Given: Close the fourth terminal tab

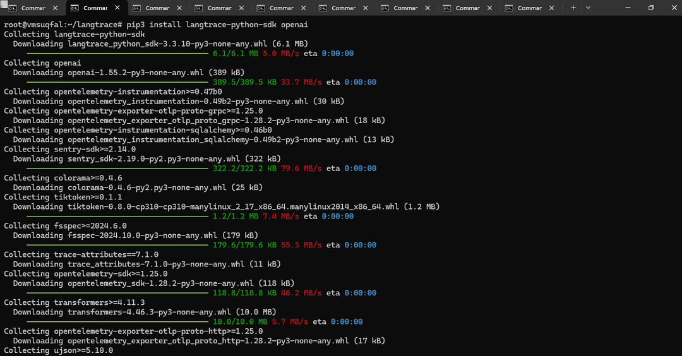Looking at the screenshot, I should coord(241,8).
